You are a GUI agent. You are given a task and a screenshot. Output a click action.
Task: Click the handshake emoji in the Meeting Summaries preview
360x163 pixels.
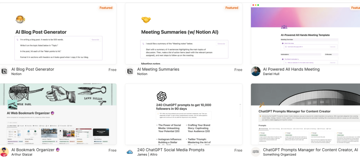click(x=146, y=20)
